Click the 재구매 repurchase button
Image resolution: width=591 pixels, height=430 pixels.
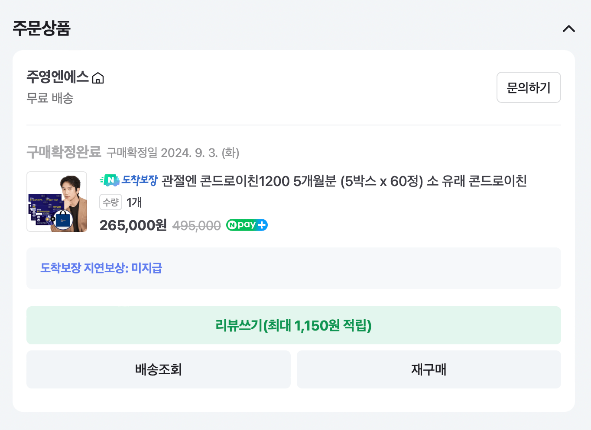tap(429, 369)
